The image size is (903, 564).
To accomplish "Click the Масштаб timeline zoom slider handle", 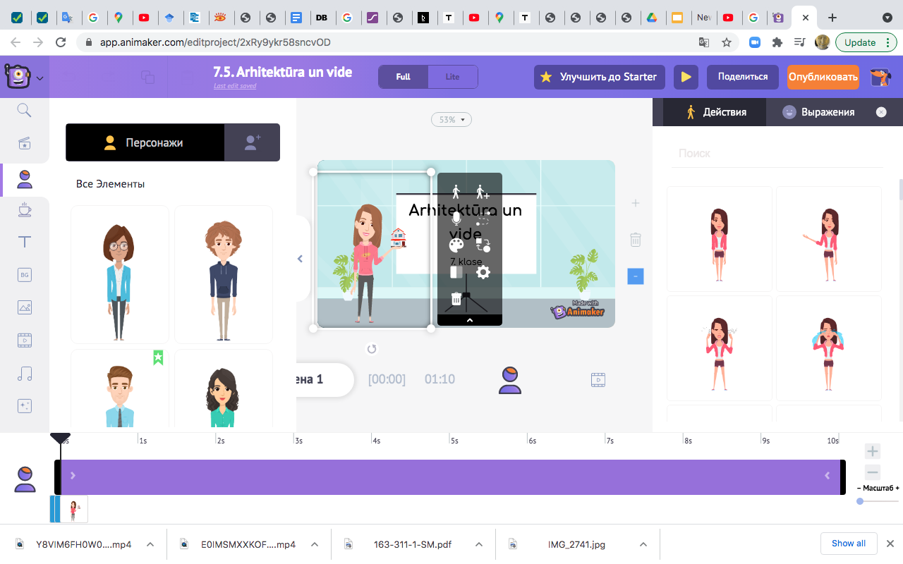I will [860, 501].
